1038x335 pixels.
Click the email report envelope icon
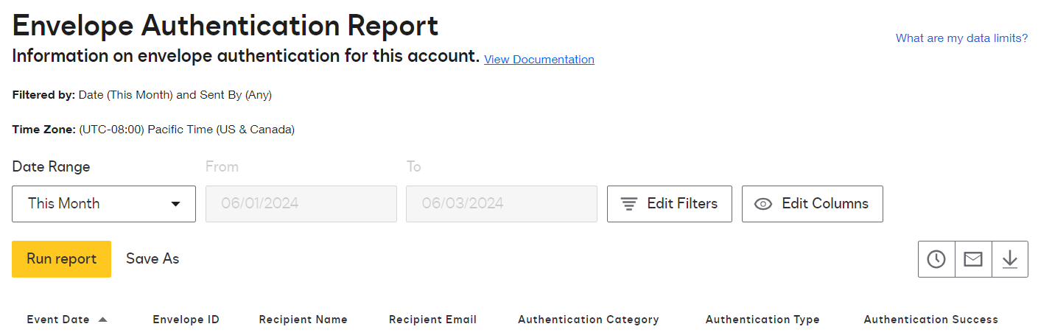point(973,259)
